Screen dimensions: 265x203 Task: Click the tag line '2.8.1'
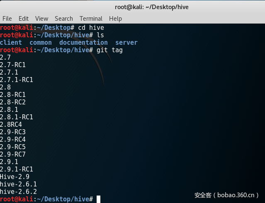9,110
